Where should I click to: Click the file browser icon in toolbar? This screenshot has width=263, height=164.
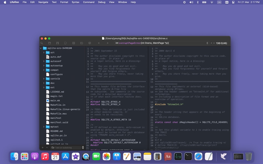[50, 43]
